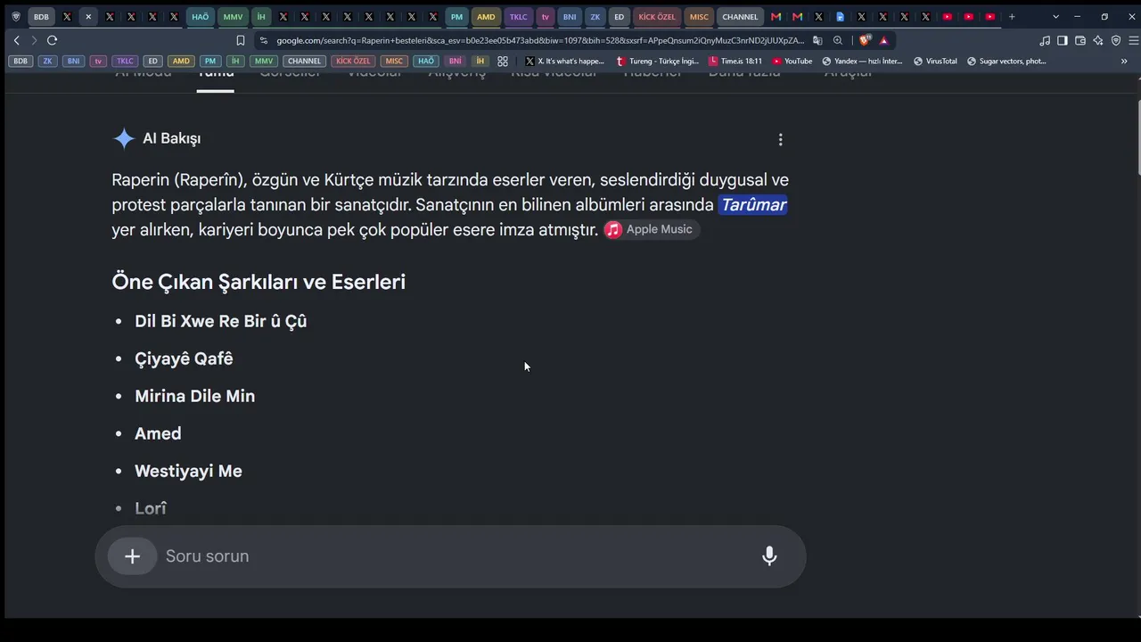Open the Brave Wallet icon
The height and width of the screenshot is (642, 1141).
click(x=1080, y=40)
